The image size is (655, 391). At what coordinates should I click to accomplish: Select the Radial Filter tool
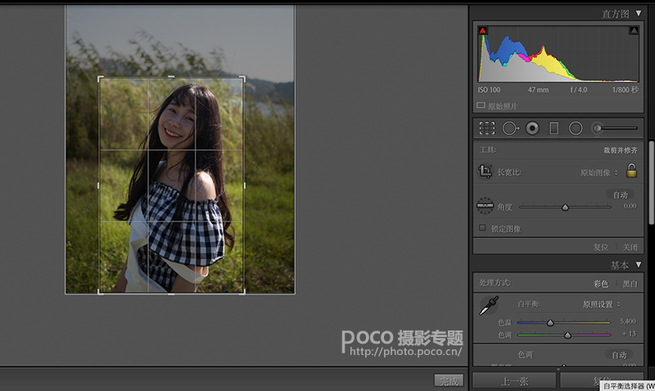pos(576,128)
